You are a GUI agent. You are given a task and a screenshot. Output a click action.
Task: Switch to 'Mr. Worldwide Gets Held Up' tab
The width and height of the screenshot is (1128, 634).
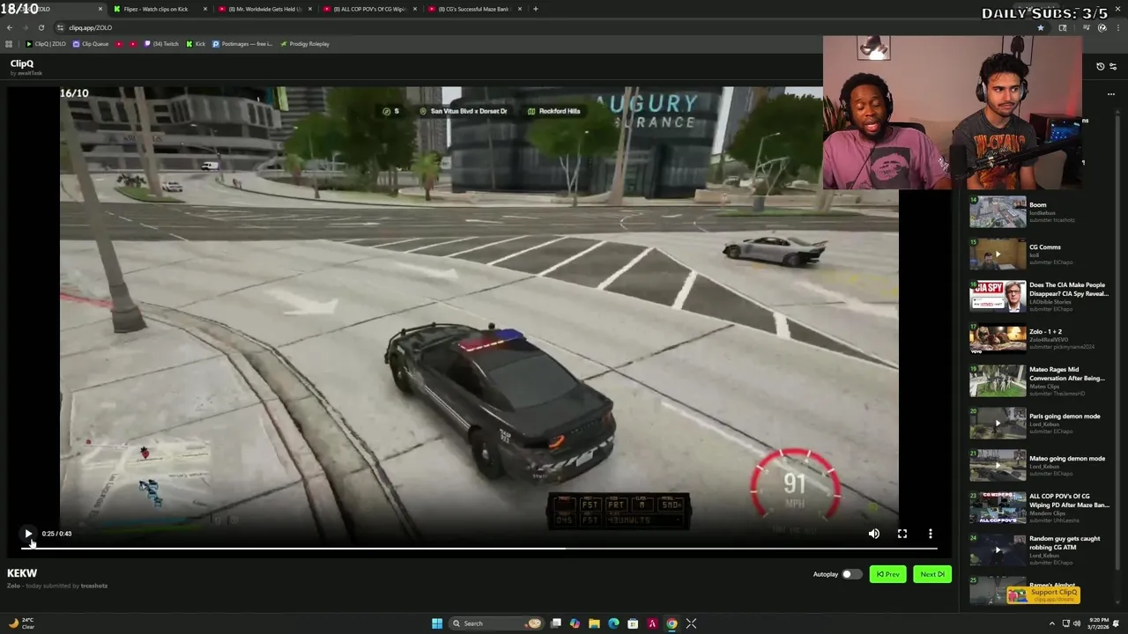264,9
